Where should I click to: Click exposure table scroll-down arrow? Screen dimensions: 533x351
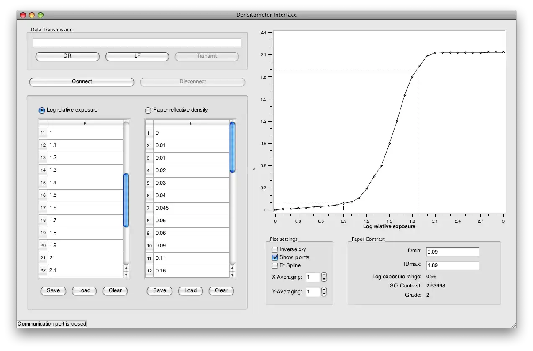(x=126, y=275)
